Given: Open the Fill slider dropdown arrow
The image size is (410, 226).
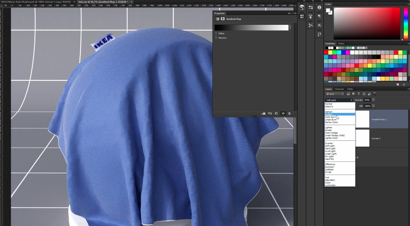Looking at the screenshot, I should click(374, 106).
